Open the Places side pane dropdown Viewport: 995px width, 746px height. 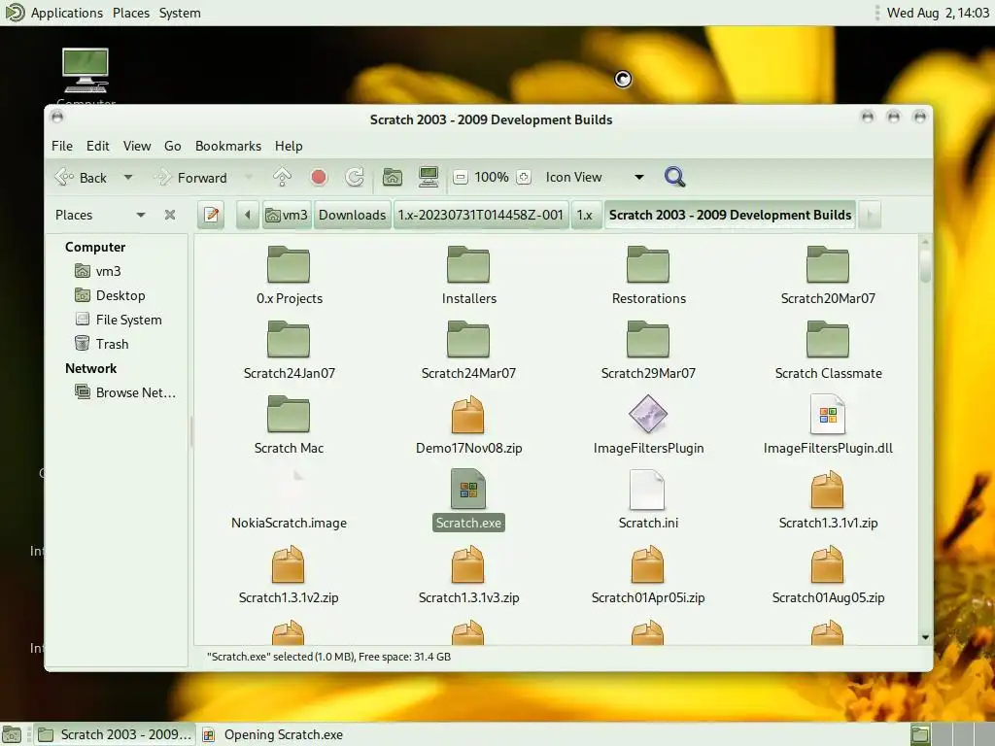click(140, 215)
